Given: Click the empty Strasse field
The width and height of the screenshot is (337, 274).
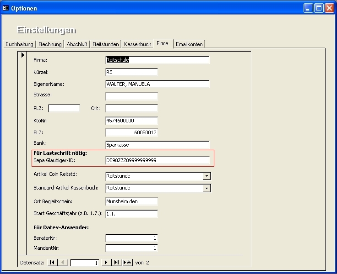Looking at the screenshot, I should click(131, 96).
